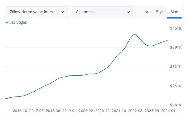Click the chevron arrow beside Zillow Home Value Index
The height and width of the screenshot is (116, 188).
pos(62,12)
